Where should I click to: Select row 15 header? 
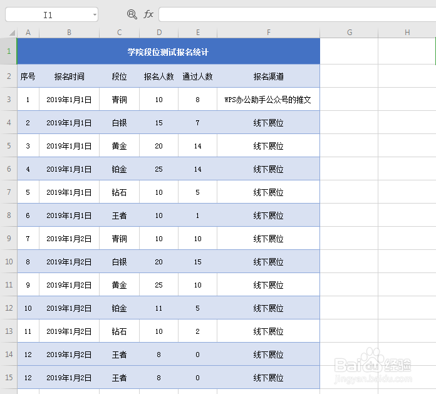(9, 377)
